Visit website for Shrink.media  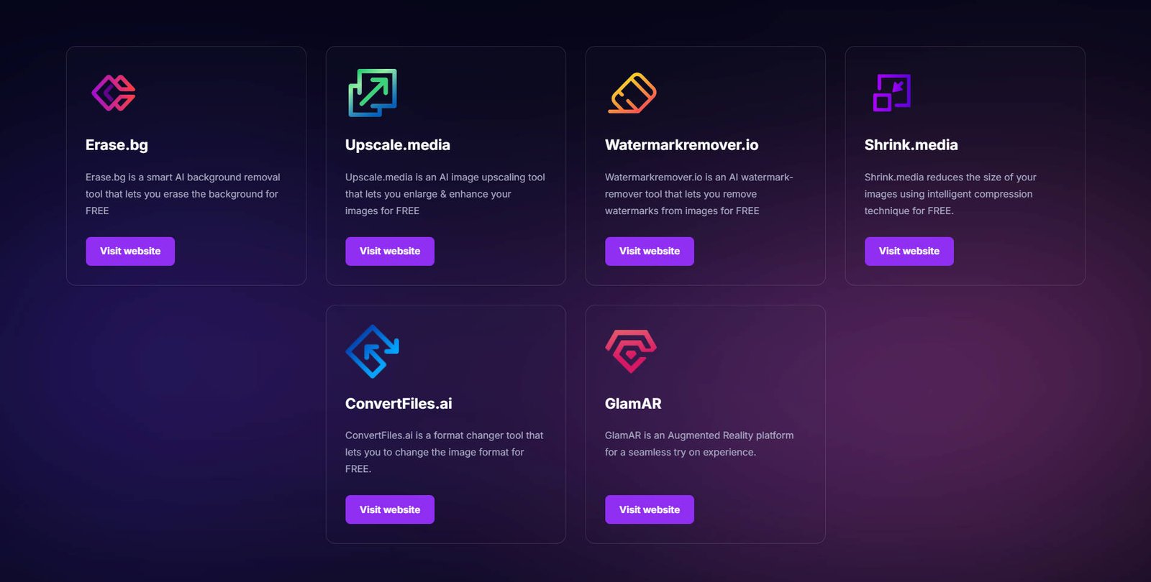909,251
